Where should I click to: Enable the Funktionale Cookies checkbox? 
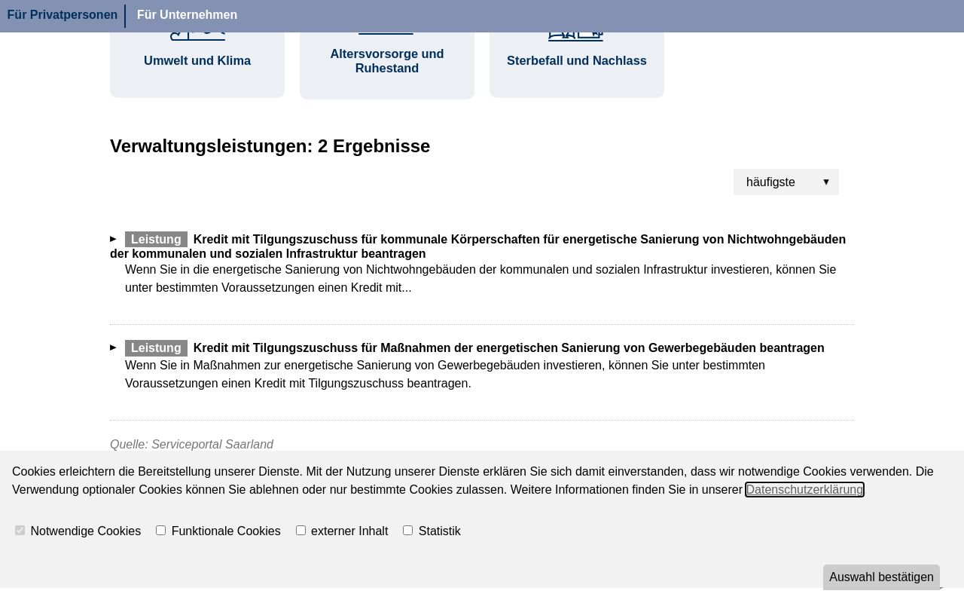[160, 531]
